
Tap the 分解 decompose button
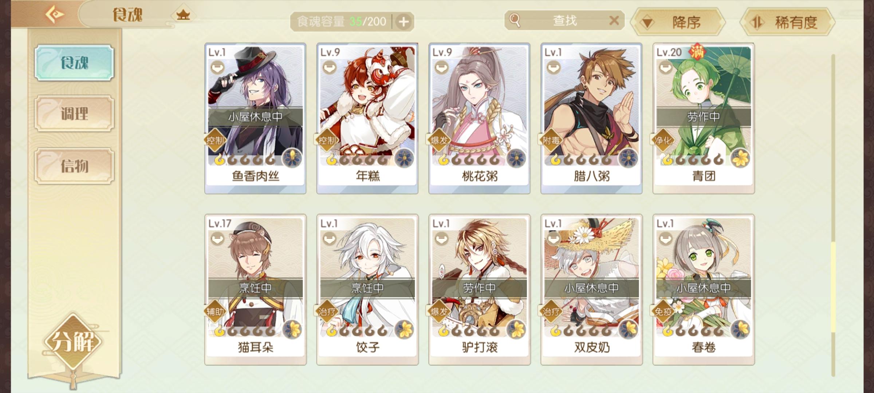coord(73,341)
